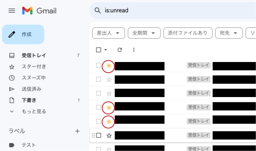Open the 全期間 date filter dropdown
Image resolution: width=256 pixels, height=151 pixels.
point(144,33)
